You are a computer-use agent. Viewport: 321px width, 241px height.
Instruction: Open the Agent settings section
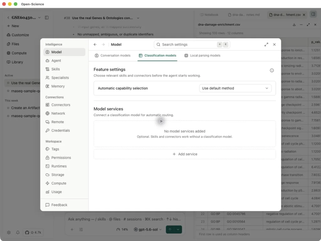point(64,61)
